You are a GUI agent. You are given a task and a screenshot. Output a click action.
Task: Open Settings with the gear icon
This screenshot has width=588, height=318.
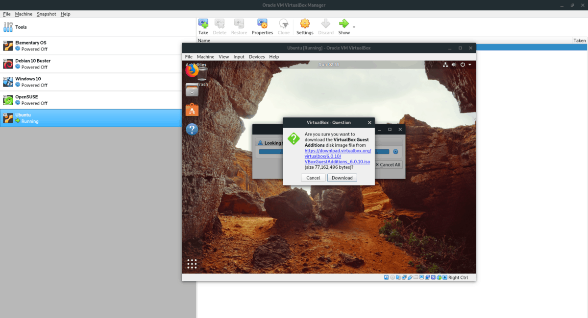point(305,23)
